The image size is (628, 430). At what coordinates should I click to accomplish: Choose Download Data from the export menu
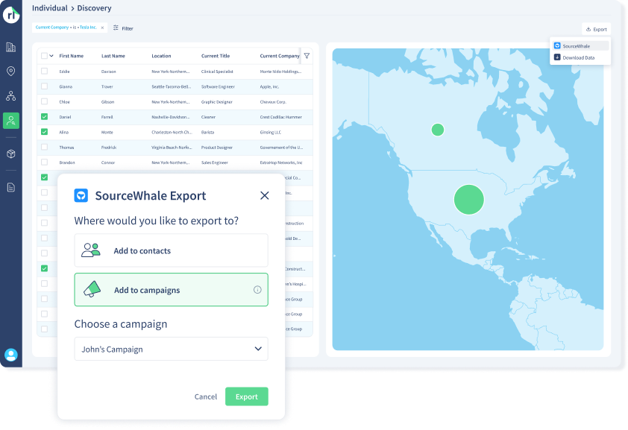pos(581,57)
